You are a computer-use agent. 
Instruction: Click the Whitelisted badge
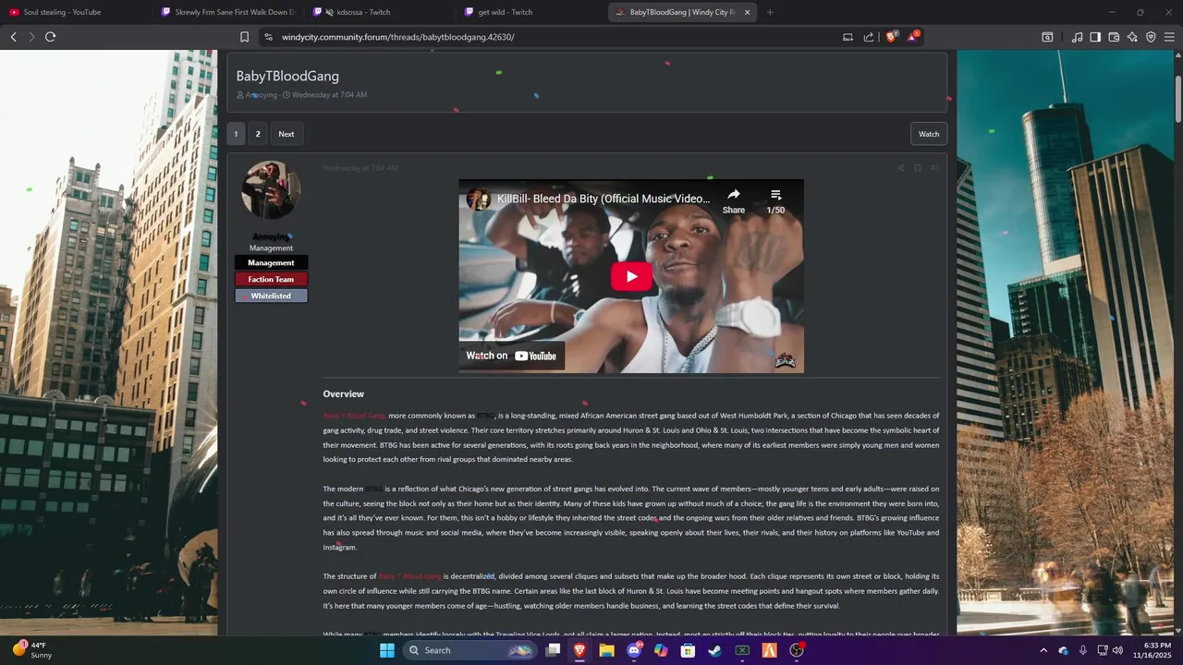click(x=271, y=296)
